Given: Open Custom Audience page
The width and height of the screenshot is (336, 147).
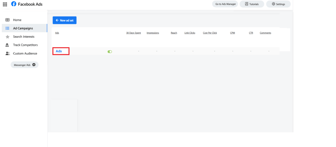Looking at the screenshot, I should pyautogui.click(x=25, y=53).
